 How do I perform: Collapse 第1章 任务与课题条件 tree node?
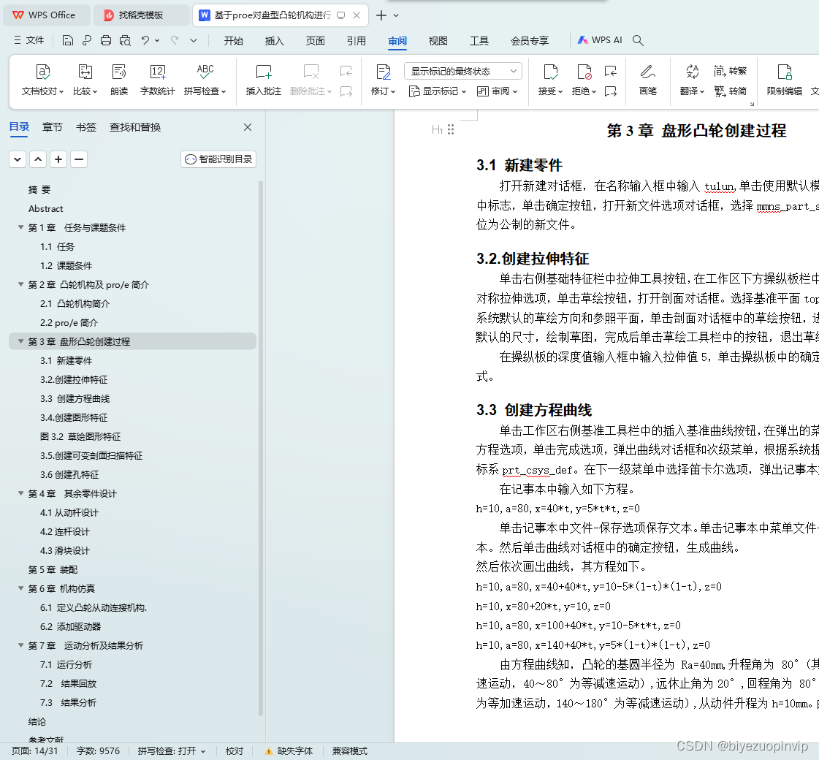21,227
